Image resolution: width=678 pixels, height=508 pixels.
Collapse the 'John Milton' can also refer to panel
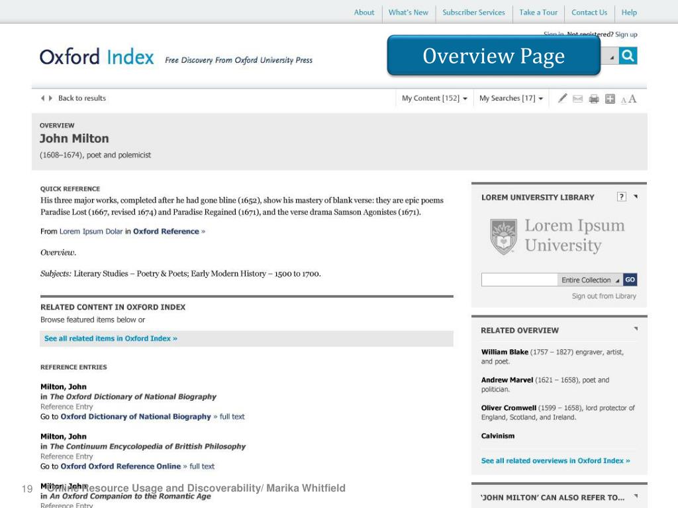[636, 496]
